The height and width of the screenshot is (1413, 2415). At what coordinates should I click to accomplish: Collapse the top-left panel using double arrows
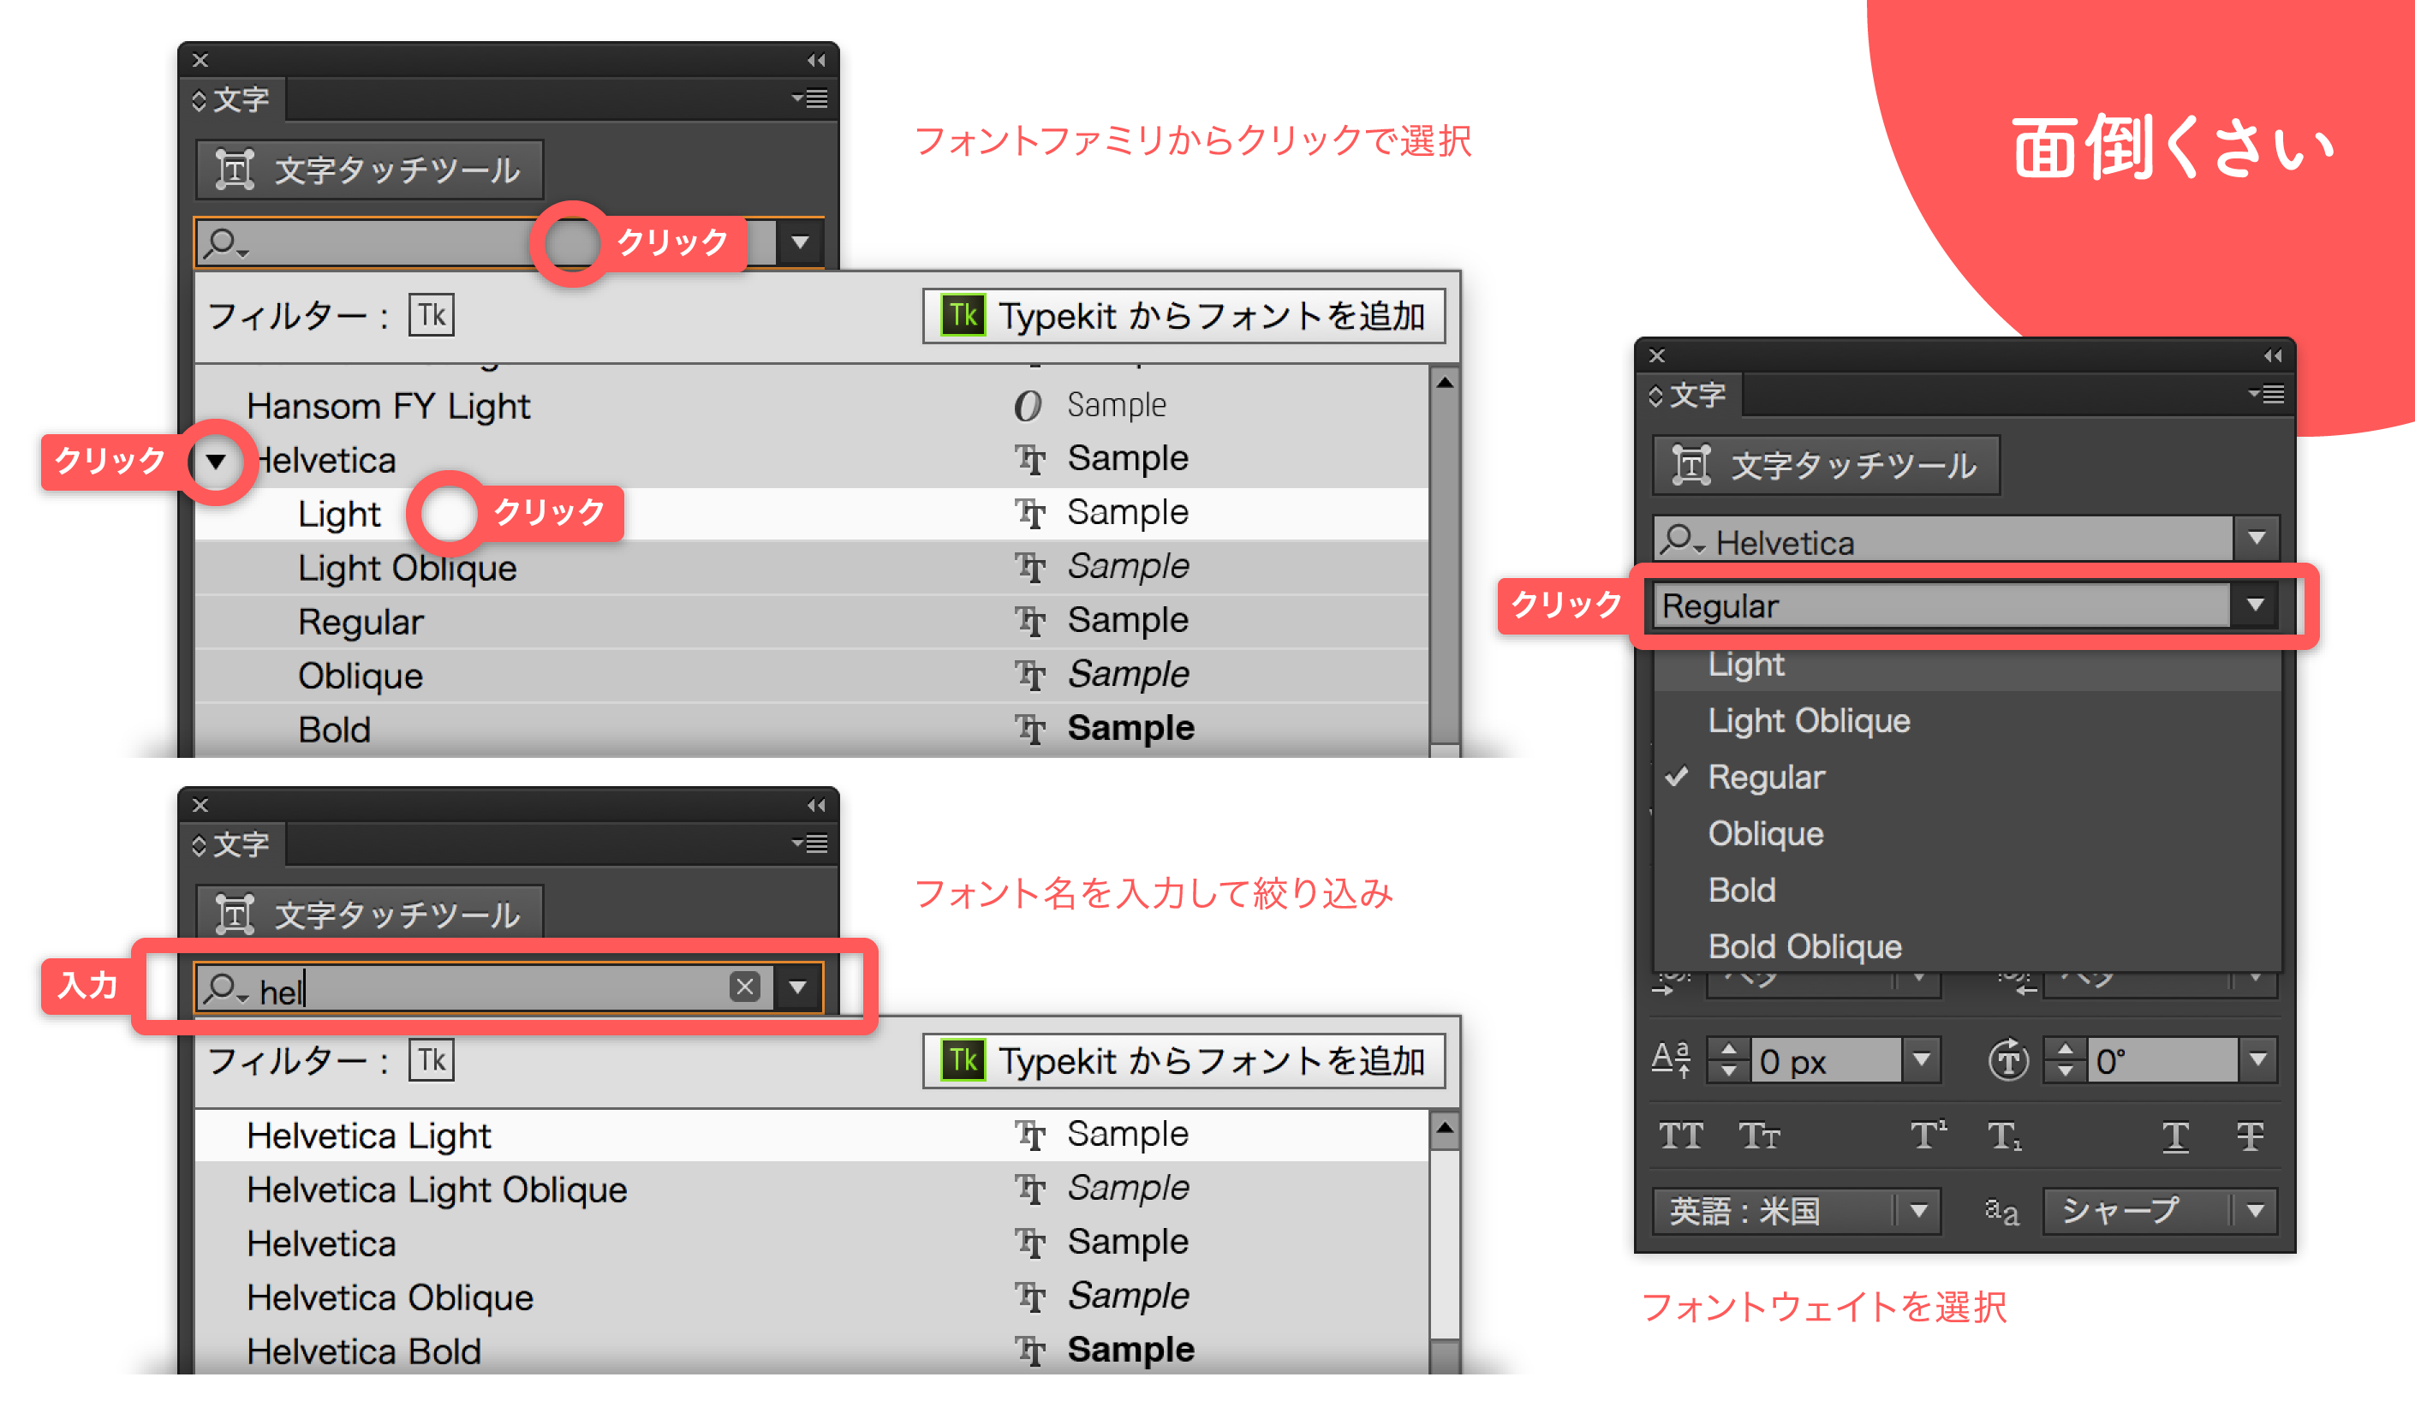(x=815, y=59)
